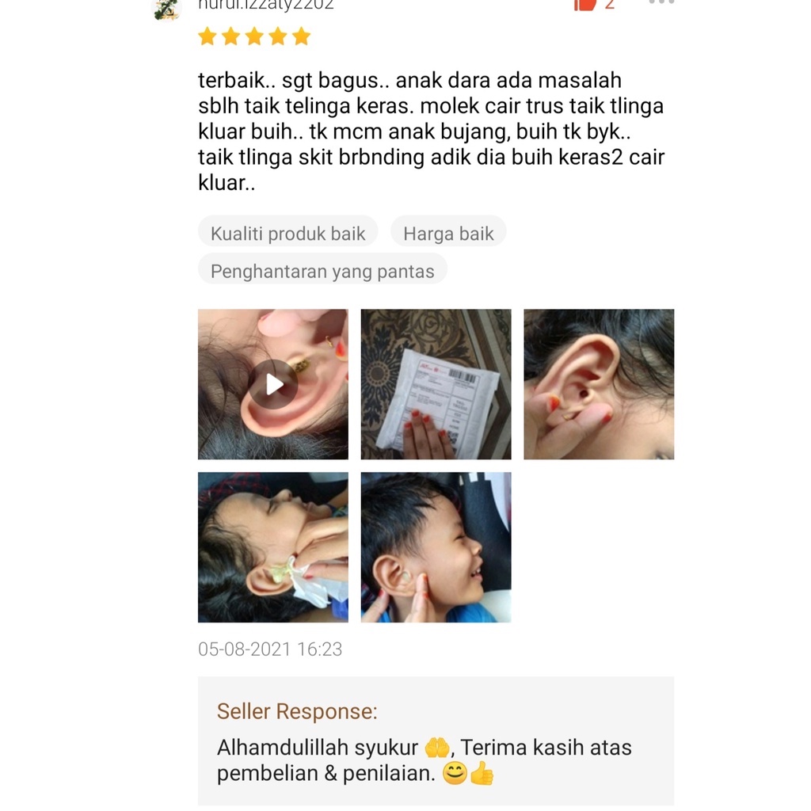Select the 'Penghantaran yang pantas' tag
The image size is (811, 811).
coord(322,271)
